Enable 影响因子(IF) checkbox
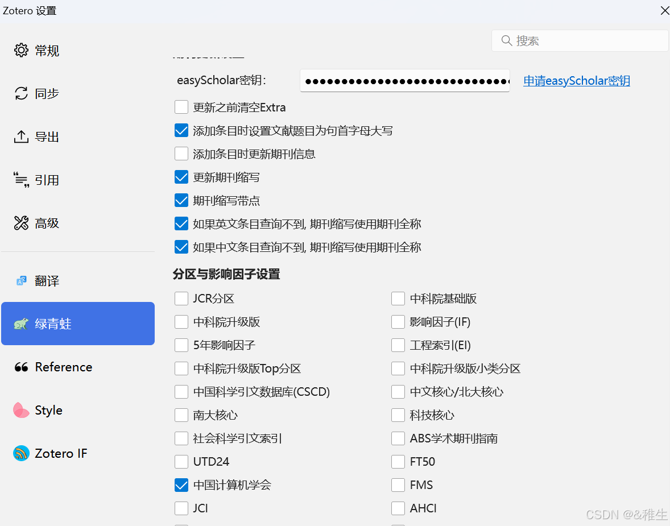 point(398,321)
